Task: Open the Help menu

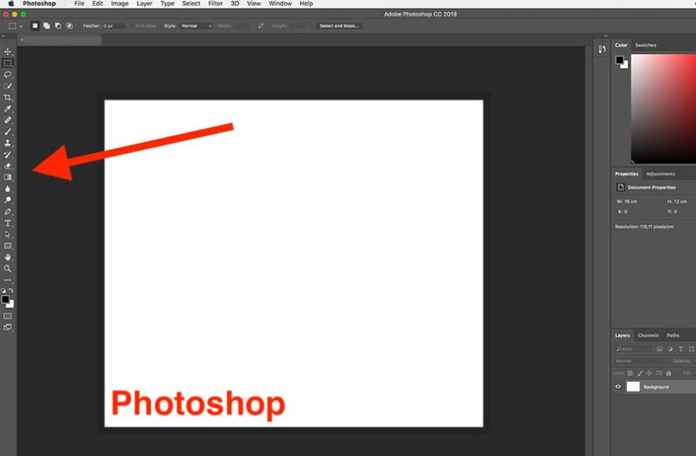Action: coord(306,4)
